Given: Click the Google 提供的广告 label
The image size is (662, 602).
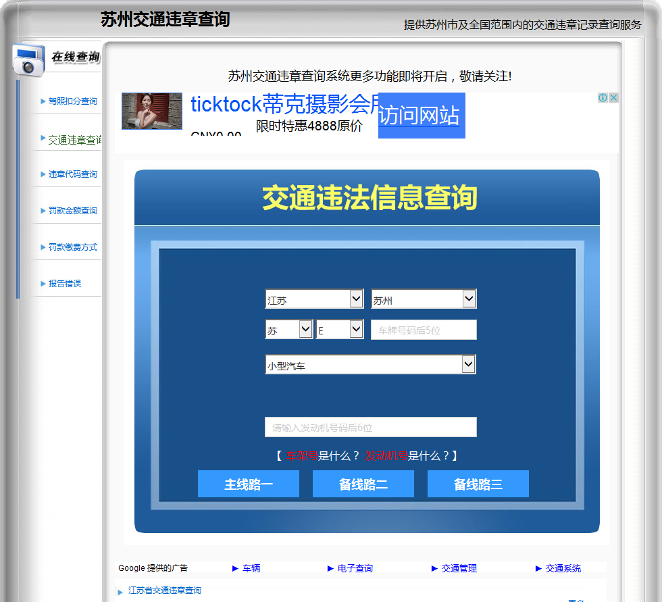Looking at the screenshot, I should click(x=153, y=568).
